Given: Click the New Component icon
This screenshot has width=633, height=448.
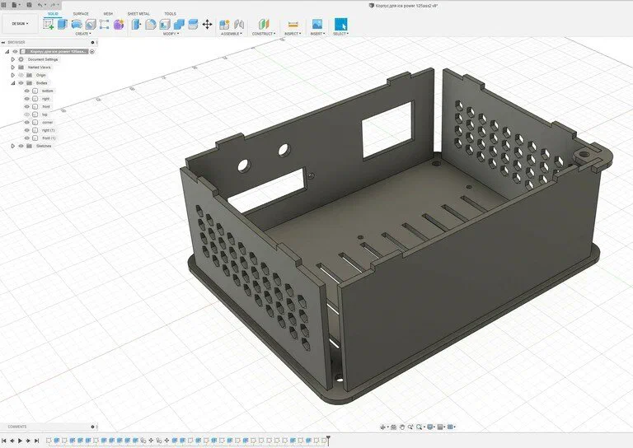Looking at the screenshot, I should point(224,24).
